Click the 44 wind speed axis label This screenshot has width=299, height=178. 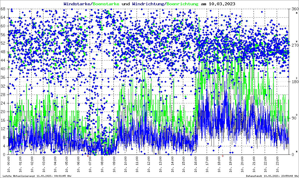(x=3, y=60)
